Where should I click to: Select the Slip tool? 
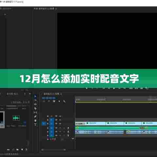[35, 113]
